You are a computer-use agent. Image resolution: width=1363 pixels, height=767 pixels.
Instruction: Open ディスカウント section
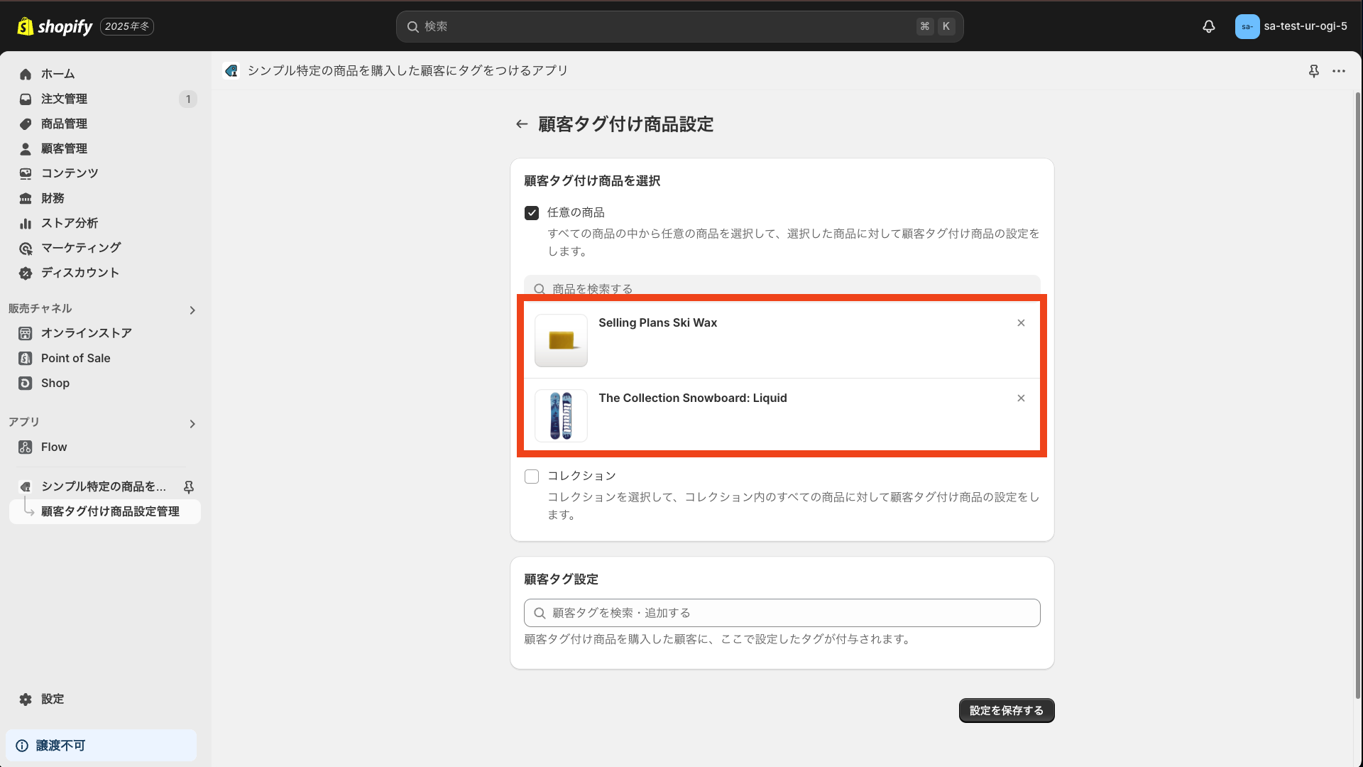point(79,272)
